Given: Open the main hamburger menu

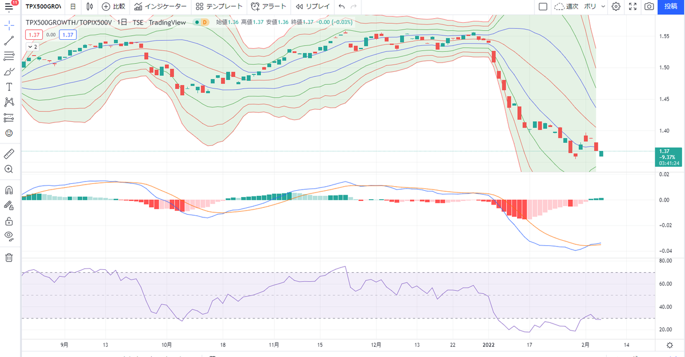Looking at the screenshot, I should click(x=9, y=7).
